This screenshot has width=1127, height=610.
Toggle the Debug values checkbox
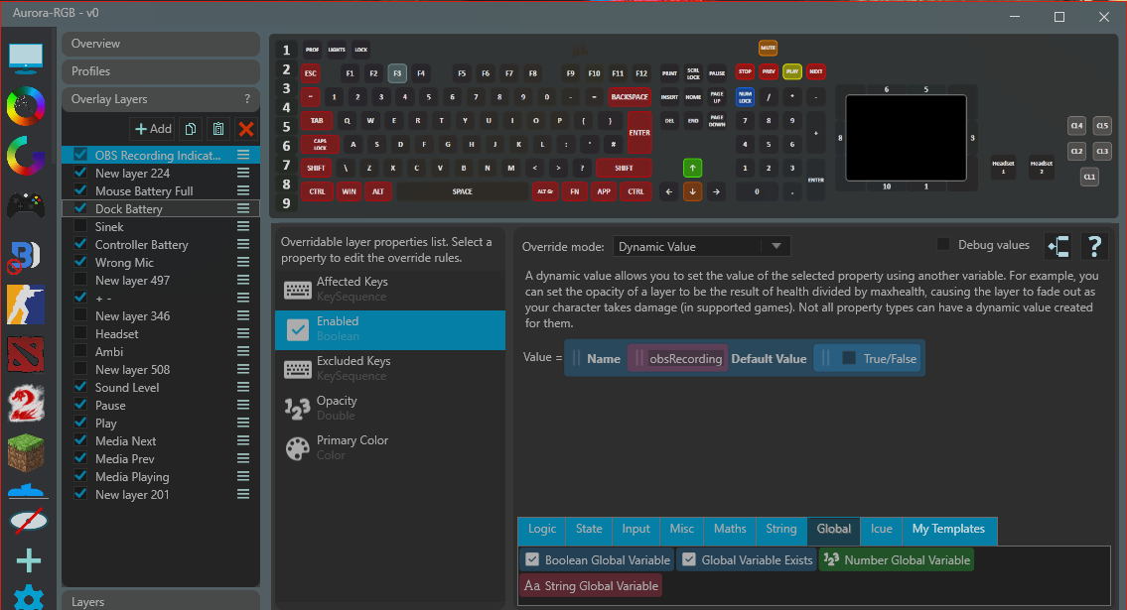[x=943, y=245]
